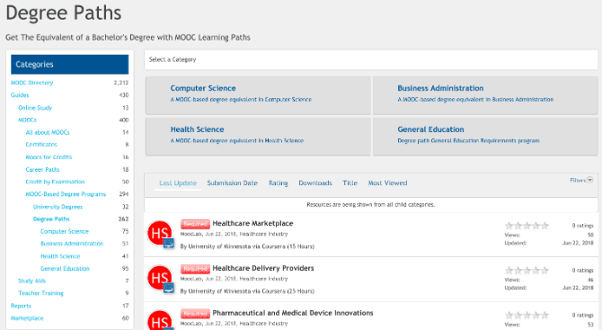Open sidebar General Education subcategory

pyautogui.click(x=65, y=269)
